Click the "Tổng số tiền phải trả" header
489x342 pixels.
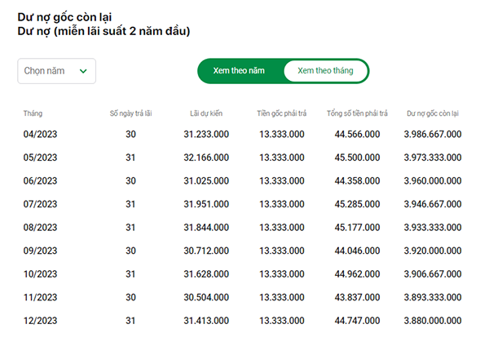click(357, 113)
